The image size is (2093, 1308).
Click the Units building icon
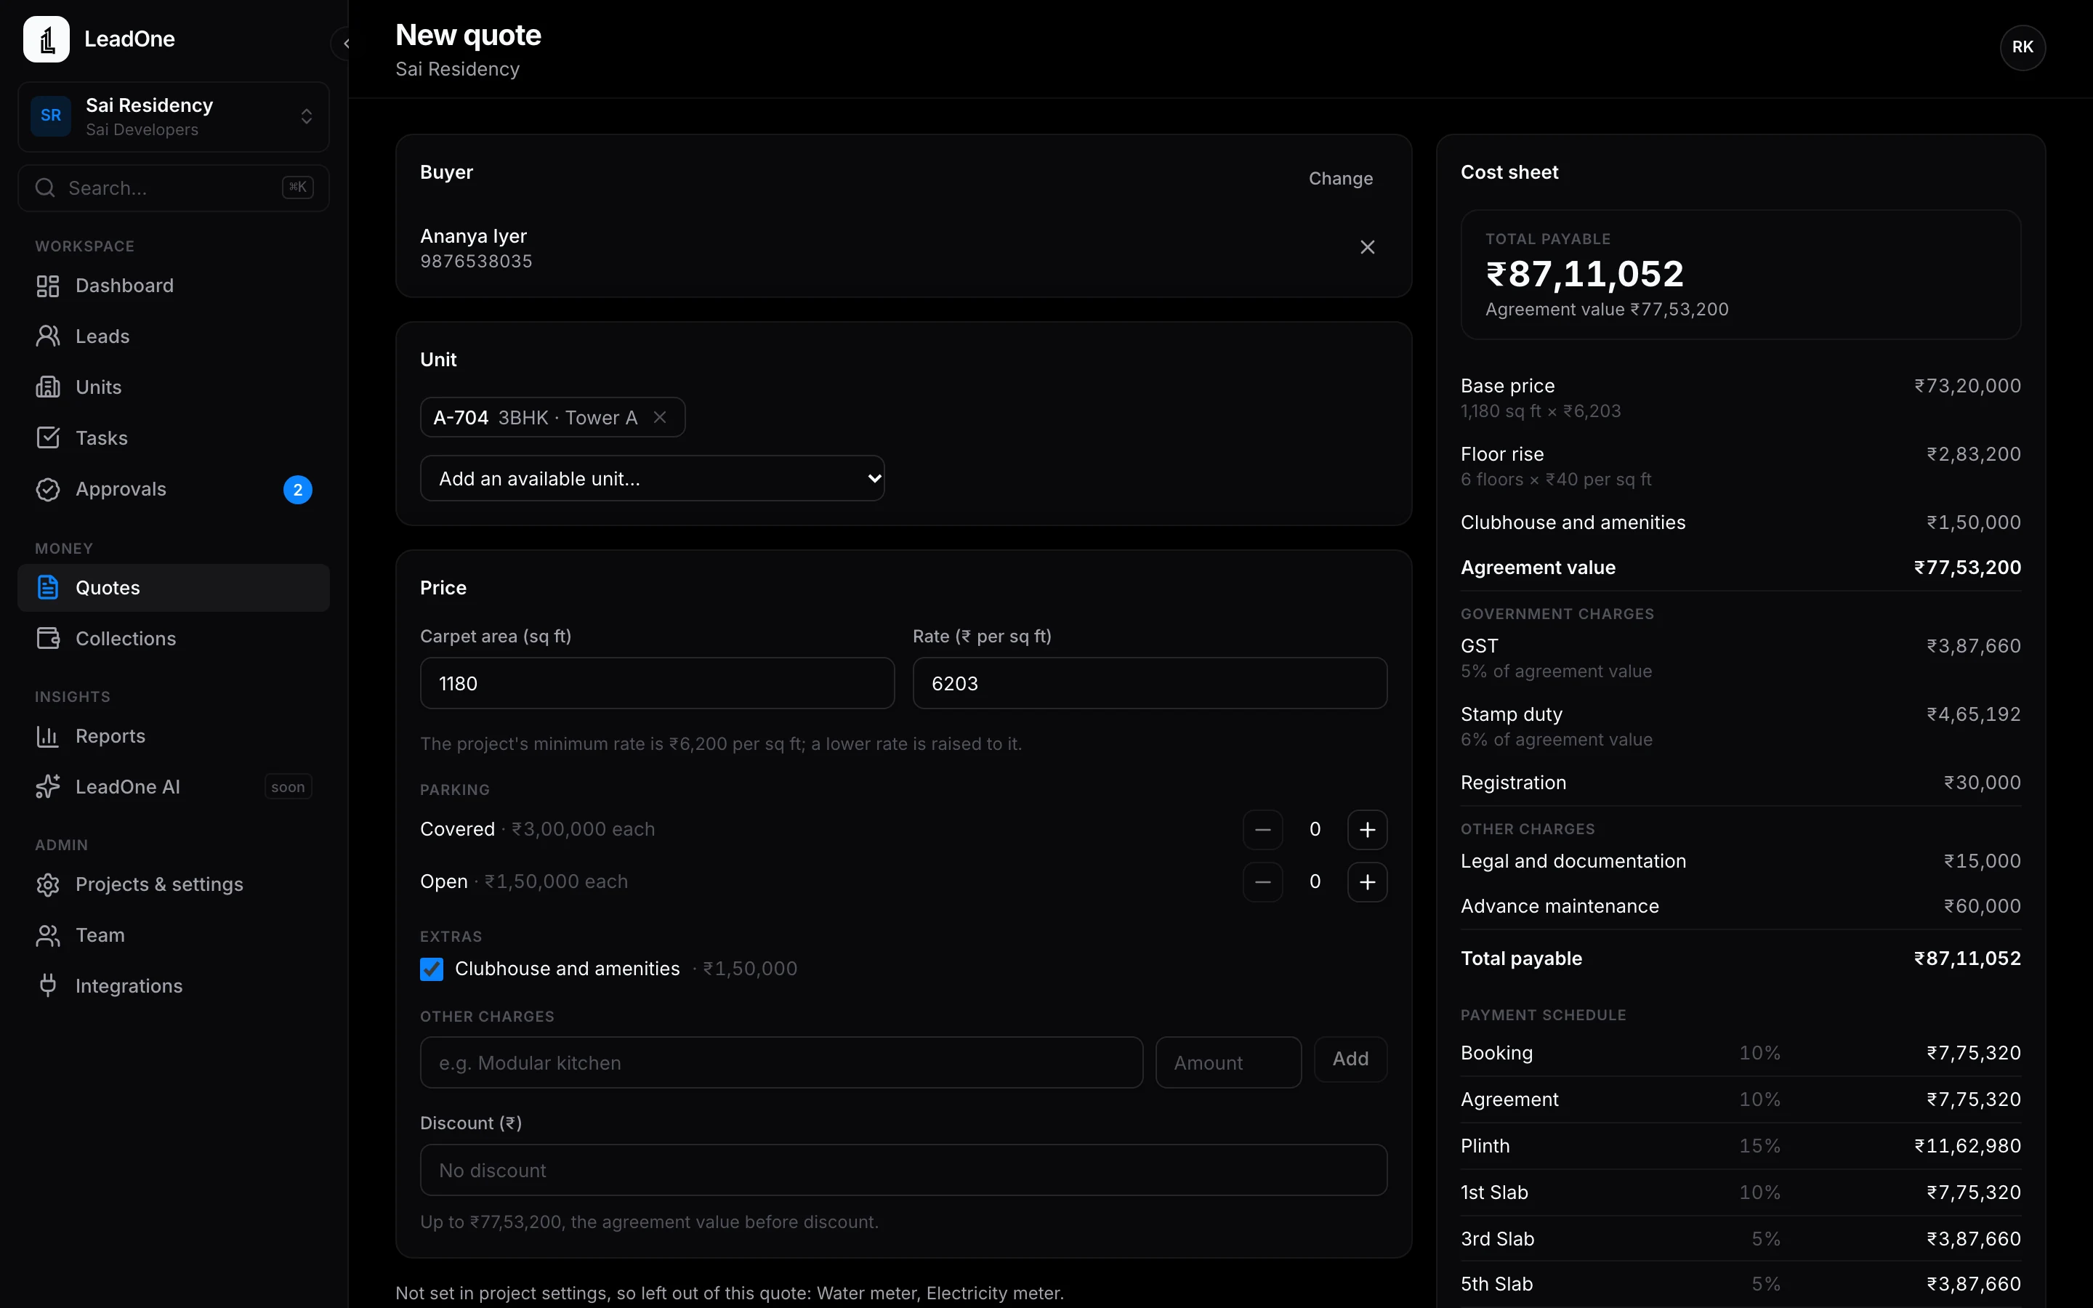[47, 387]
